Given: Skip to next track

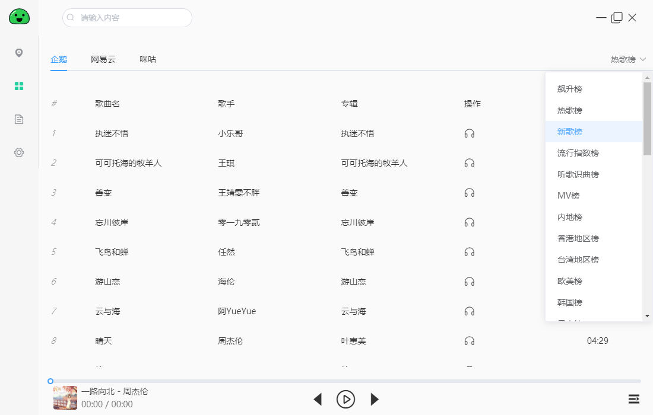Looking at the screenshot, I should pyautogui.click(x=374, y=399).
